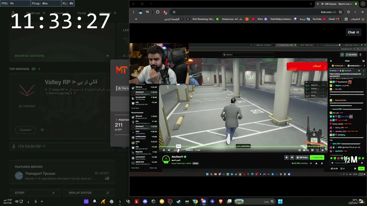
Task: Click the play arrow beside BROWSE SERVERS
Action: (x=108, y=56)
